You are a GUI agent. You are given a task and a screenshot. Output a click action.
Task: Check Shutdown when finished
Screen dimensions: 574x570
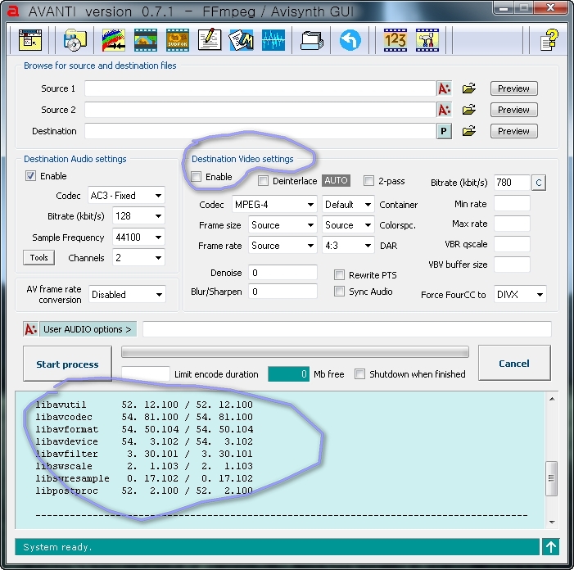click(x=359, y=374)
